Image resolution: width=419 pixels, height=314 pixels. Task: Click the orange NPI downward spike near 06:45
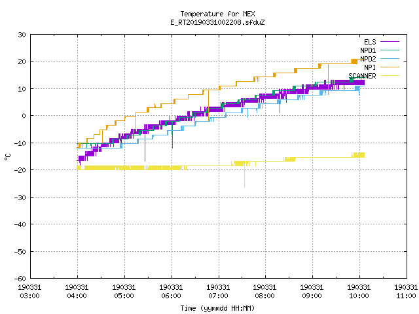[x=208, y=105]
